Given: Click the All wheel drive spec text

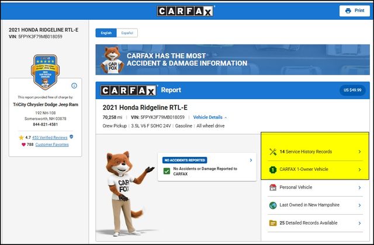Looking at the screenshot, I should click(x=210, y=126).
